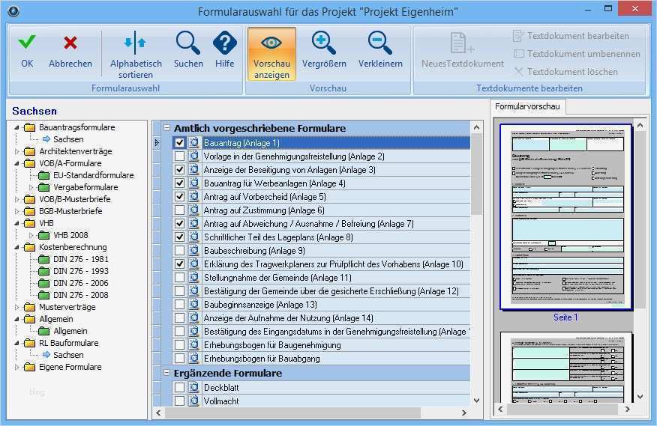Uncheck Bauantrag (Anlage 1) checkbox
657x426 pixels.
point(180,143)
